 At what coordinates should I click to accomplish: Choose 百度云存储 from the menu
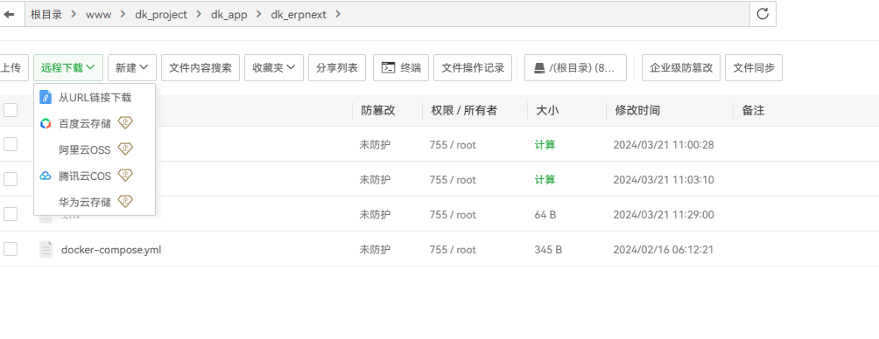[x=95, y=123]
